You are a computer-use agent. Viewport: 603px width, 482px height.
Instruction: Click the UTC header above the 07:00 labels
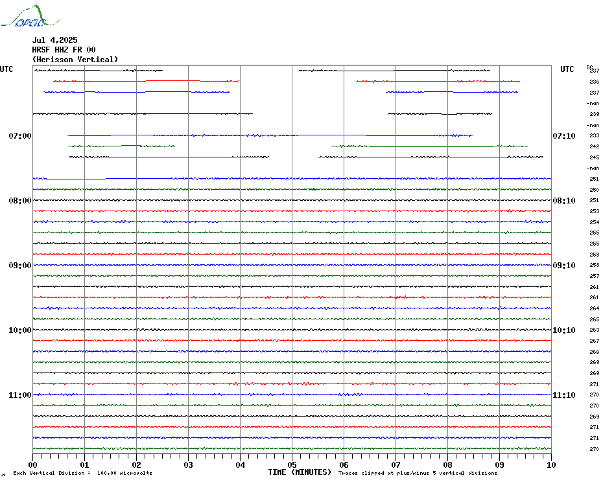point(6,69)
